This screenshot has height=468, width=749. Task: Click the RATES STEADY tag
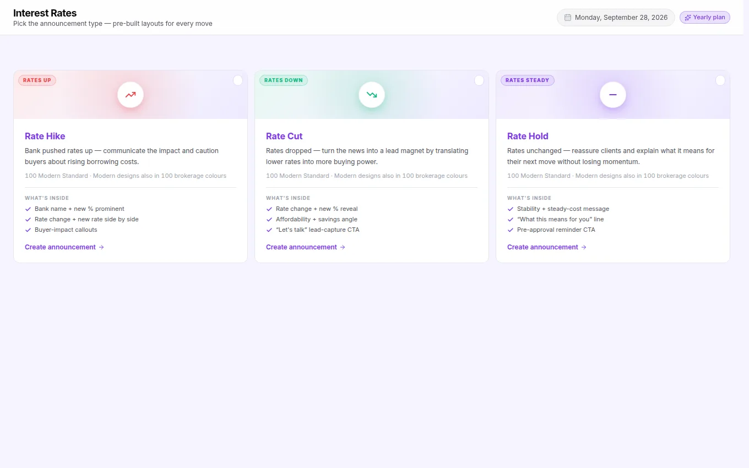[528, 80]
